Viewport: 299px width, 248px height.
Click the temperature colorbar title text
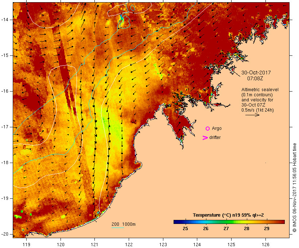228,215
